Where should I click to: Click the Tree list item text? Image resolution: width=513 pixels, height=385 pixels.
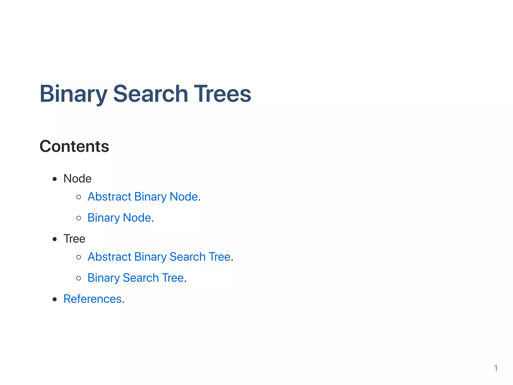tap(74, 239)
